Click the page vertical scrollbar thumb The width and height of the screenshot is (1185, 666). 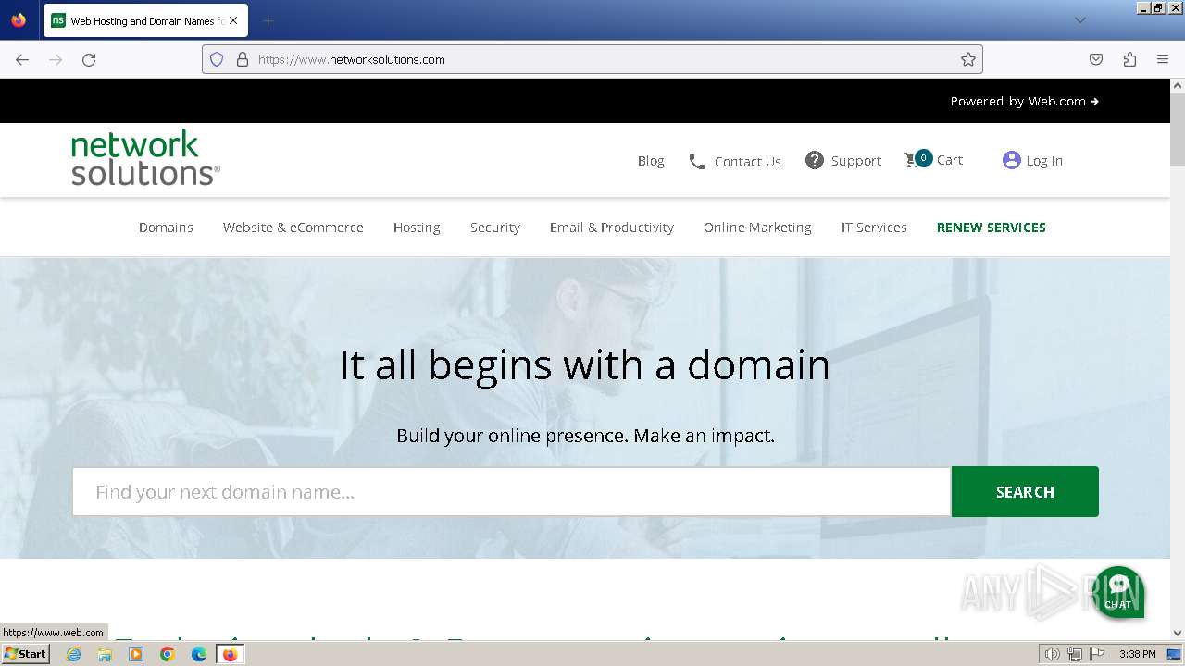coord(1178,129)
